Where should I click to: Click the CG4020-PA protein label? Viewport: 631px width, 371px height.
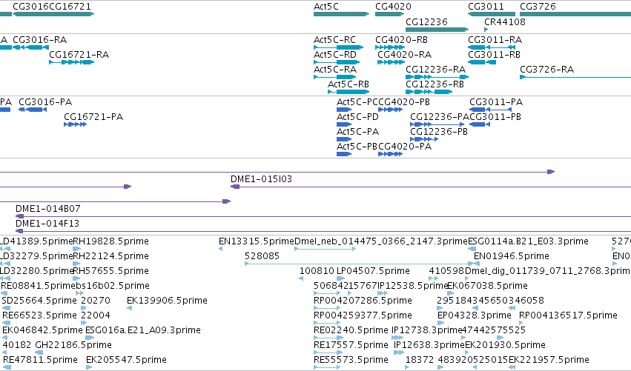(x=405, y=147)
